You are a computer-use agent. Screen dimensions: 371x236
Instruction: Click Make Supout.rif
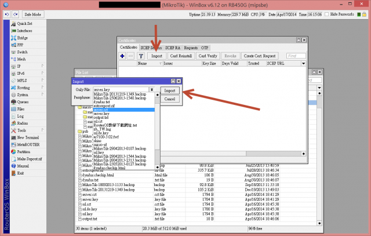click(x=28, y=159)
